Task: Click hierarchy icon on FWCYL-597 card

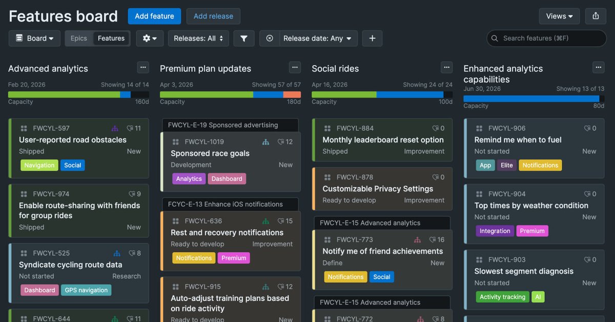Action: [115, 128]
